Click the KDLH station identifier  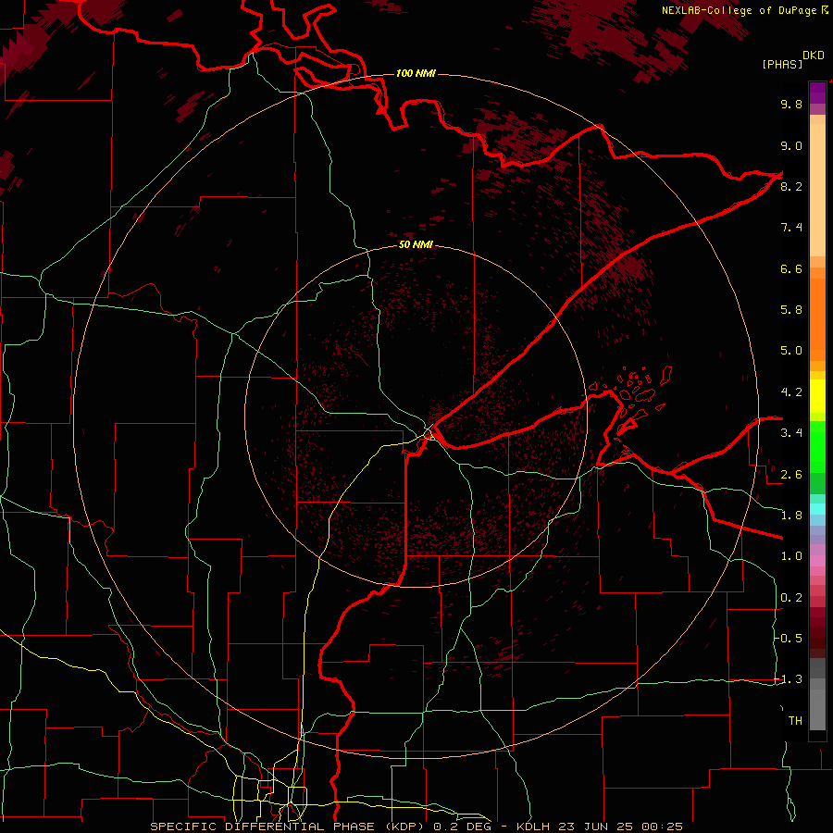(534, 827)
